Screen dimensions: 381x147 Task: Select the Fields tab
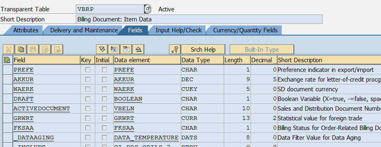click(x=135, y=30)
